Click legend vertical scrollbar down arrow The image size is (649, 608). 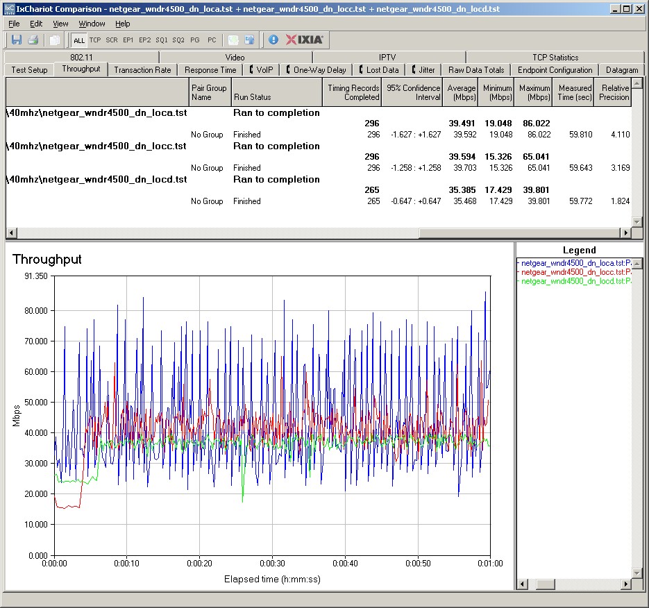click(x=637, y=573)
